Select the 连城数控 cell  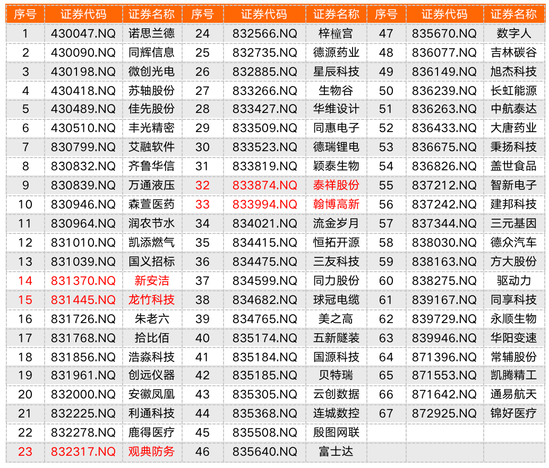click(x=336, y=413)
